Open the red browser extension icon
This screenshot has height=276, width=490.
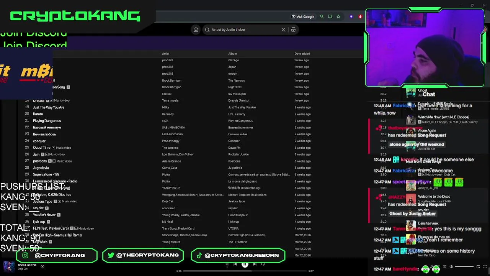[360, 16]
